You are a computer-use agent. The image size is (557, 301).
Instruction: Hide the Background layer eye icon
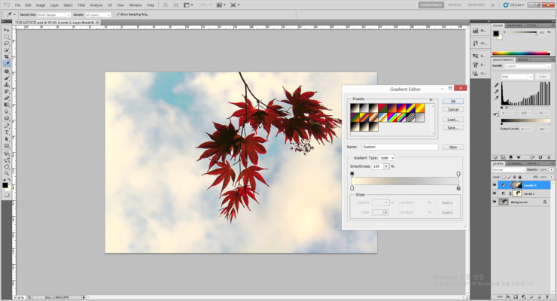(495, 202)
